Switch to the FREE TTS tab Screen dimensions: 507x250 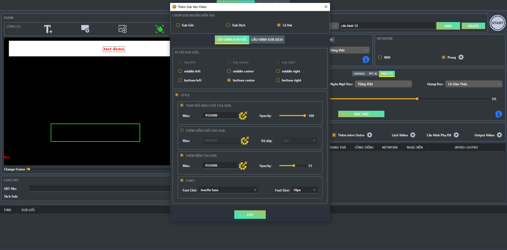(387, 73)
